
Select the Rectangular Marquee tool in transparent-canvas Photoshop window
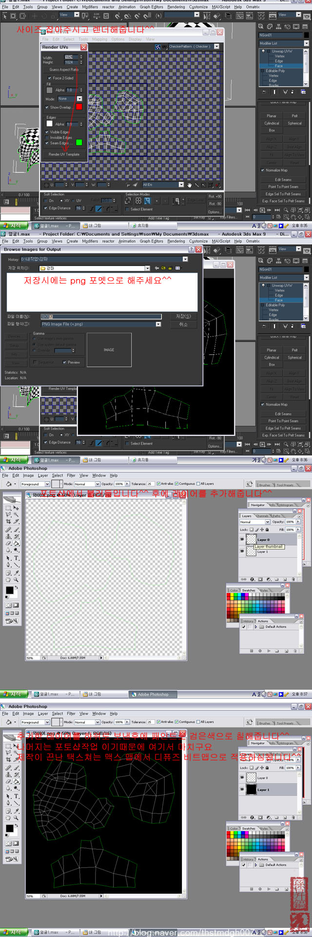pyautogui.click(x=9, y=508)
